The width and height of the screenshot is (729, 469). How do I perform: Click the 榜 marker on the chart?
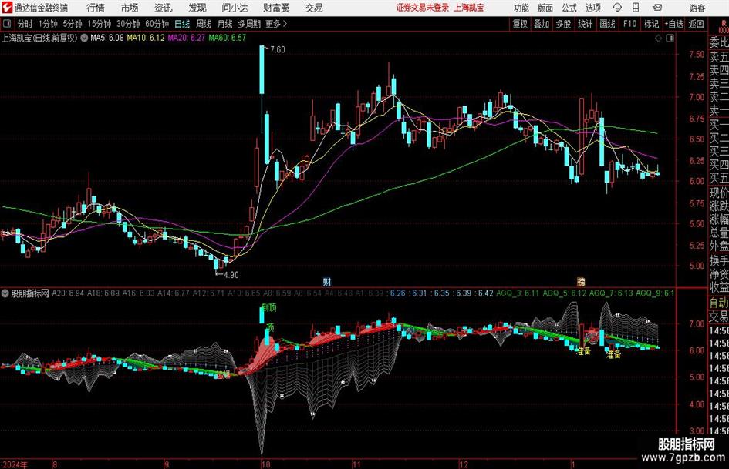(581, 281)
